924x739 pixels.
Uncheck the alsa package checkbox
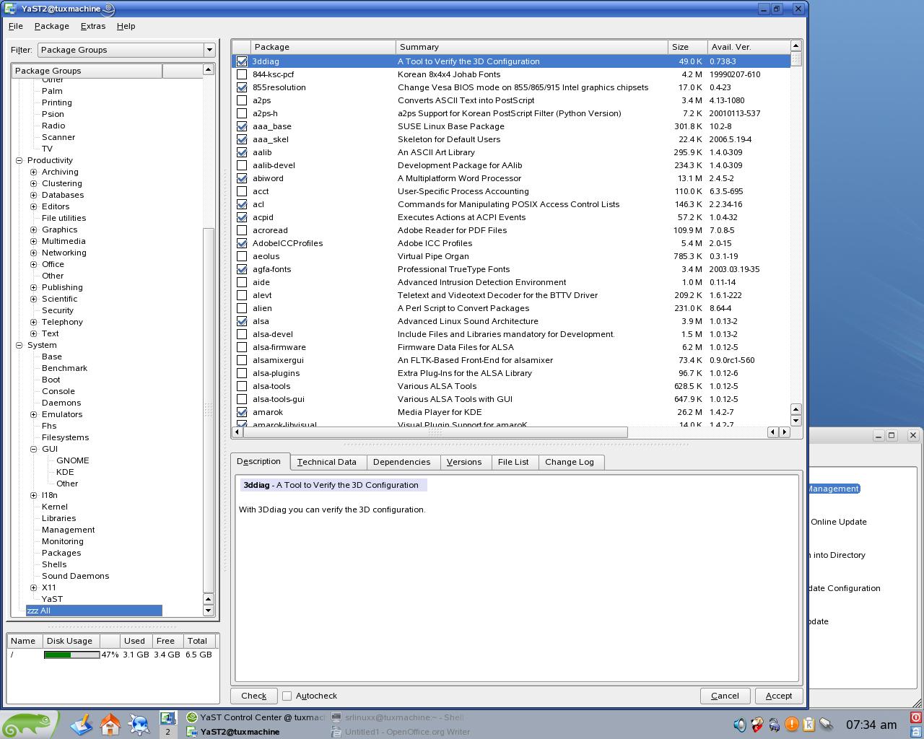[242, 321]
